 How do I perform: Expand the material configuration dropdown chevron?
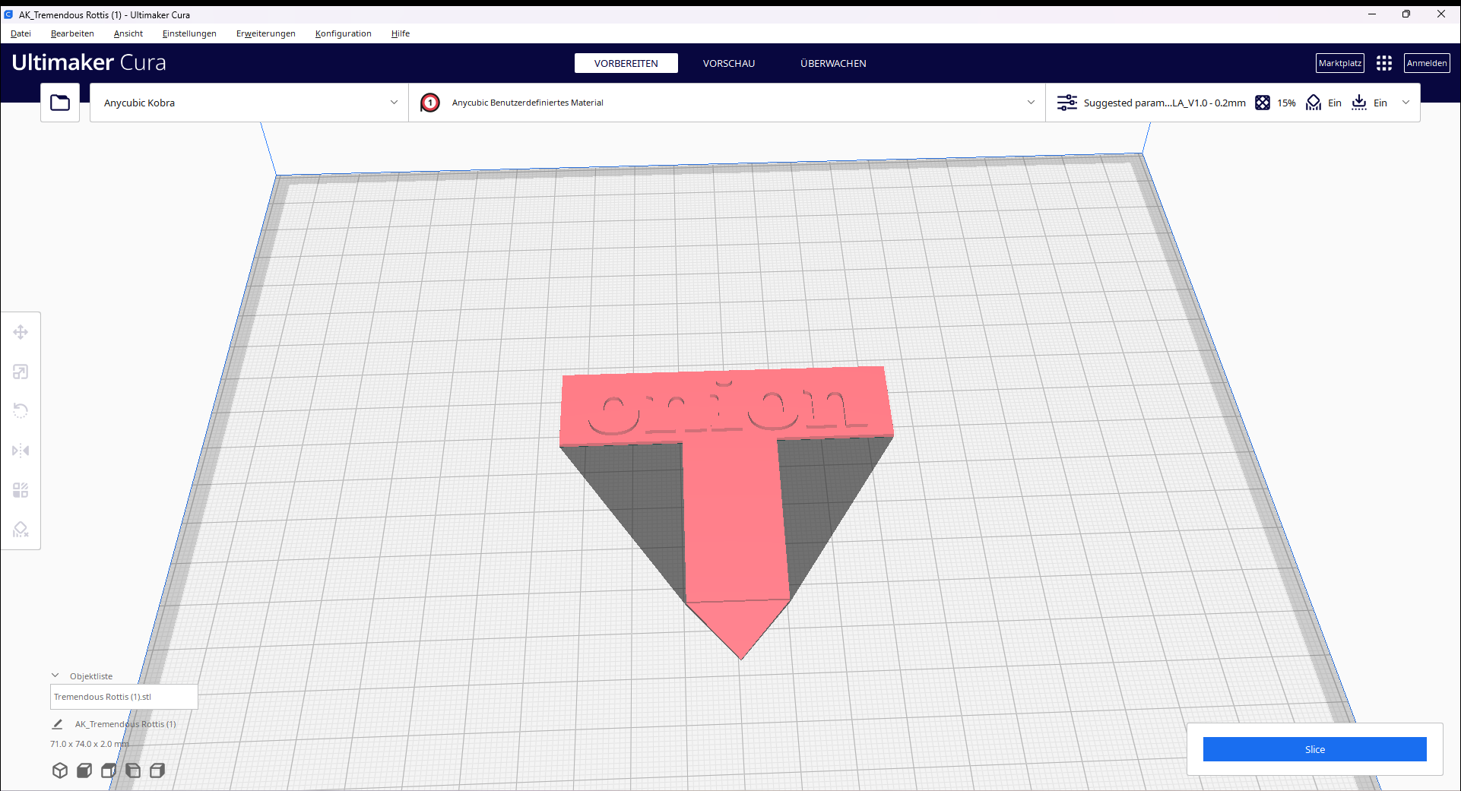click(1031, 103)
